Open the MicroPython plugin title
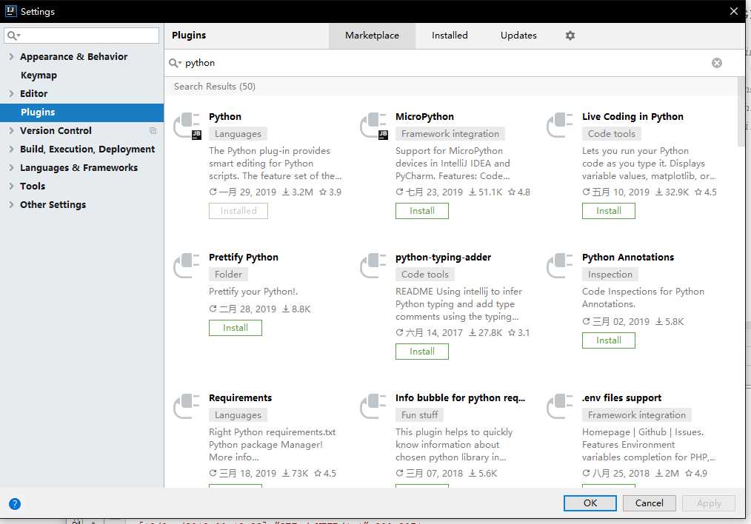Image resolution: width=751 pixels, height=524 pixels. (x=424, y=117)
